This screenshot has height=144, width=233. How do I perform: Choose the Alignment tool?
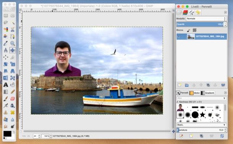pyautogui.click(x=6, y=57)
